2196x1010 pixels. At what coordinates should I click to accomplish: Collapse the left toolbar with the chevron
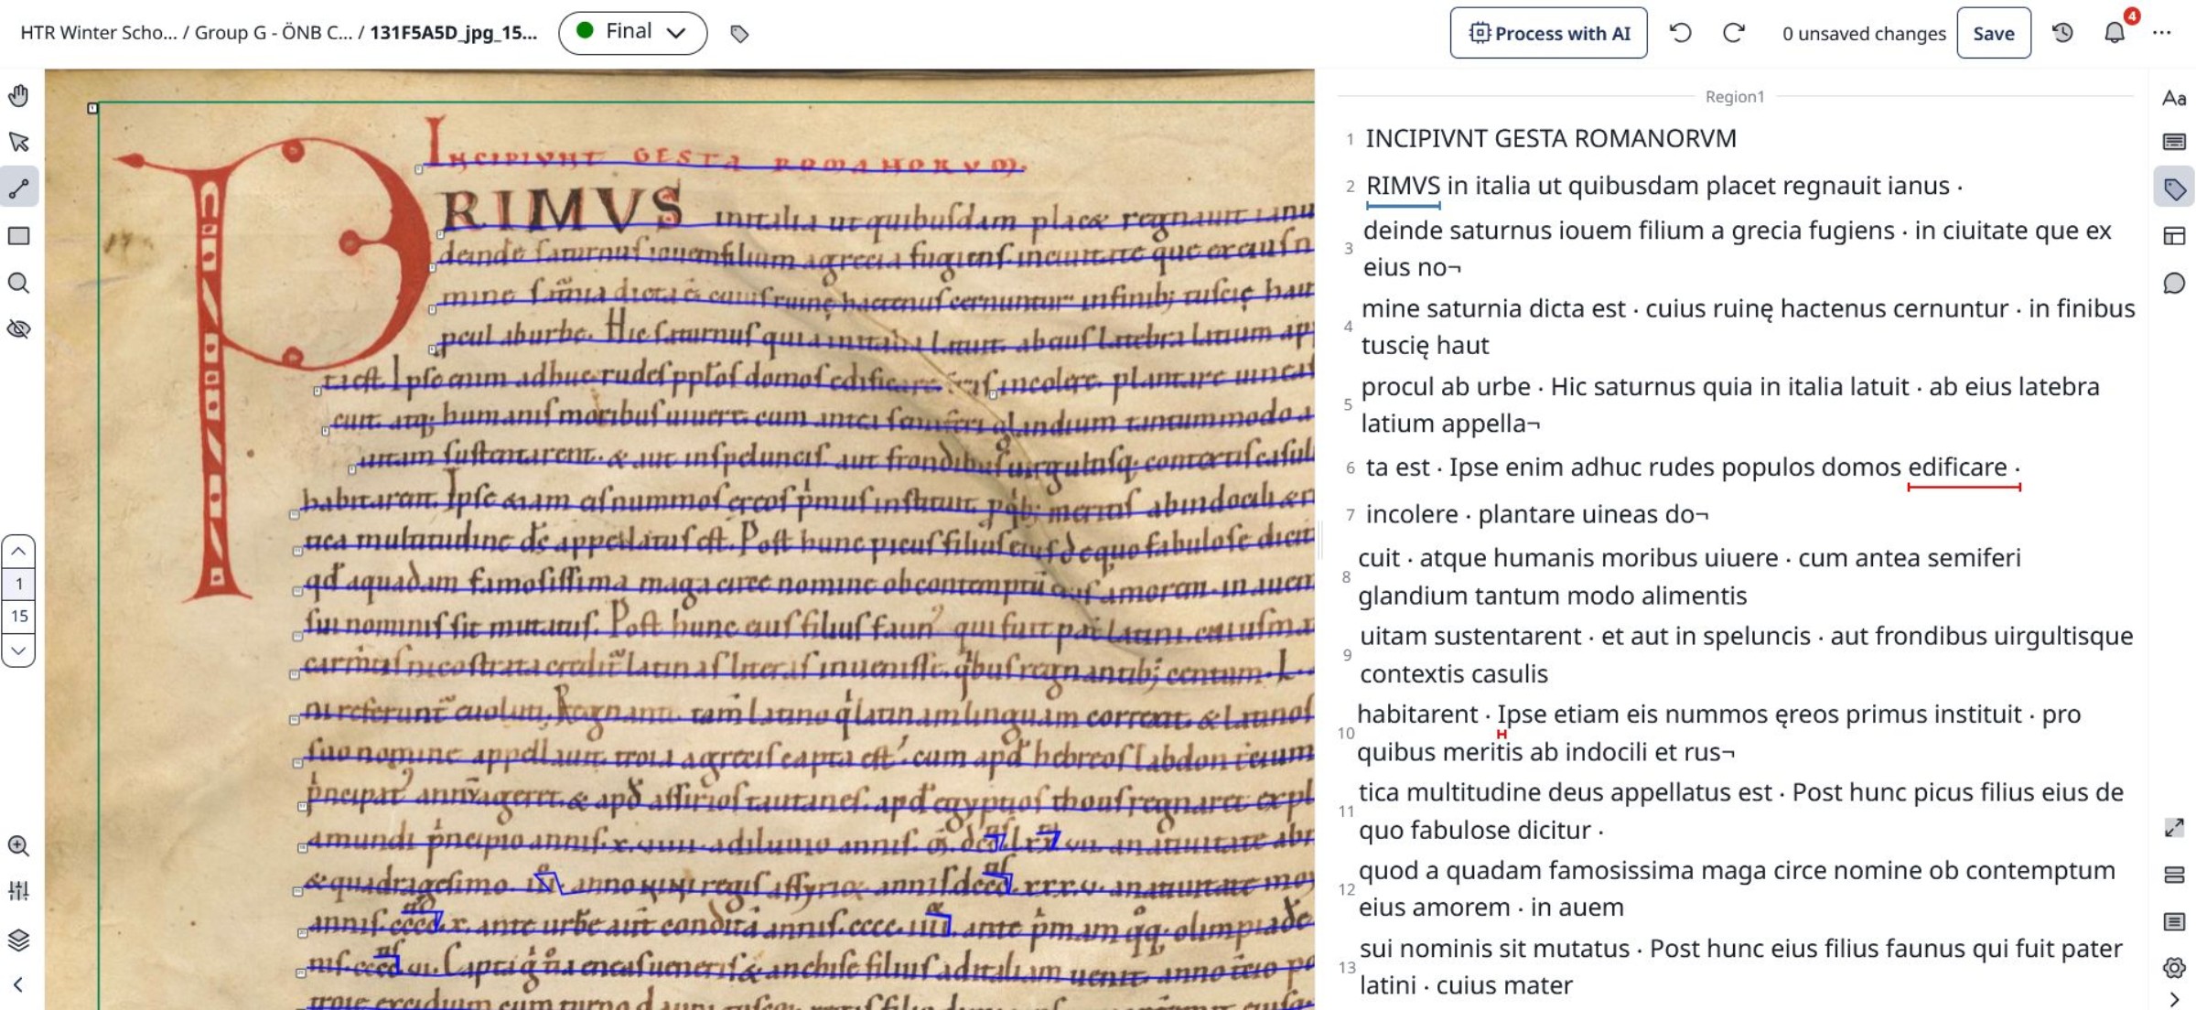[x=18, y=985]
